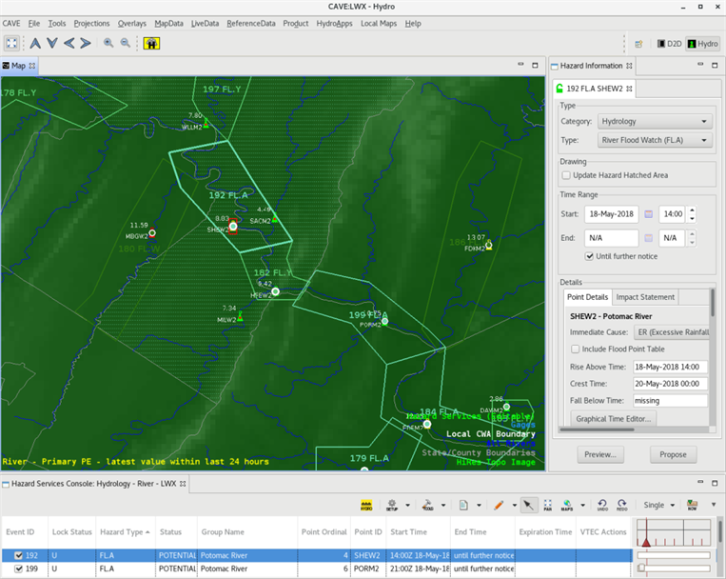Expand the Products dropdown arrow
Viewport: 726px width, 579px height.
click(x=479, y=506)
